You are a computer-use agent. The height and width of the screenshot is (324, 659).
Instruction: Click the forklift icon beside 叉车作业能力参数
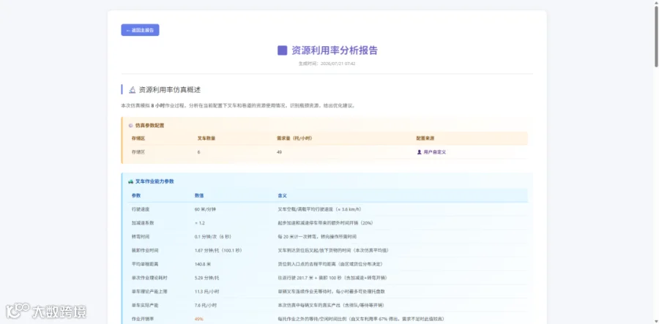tap(131, 181)
